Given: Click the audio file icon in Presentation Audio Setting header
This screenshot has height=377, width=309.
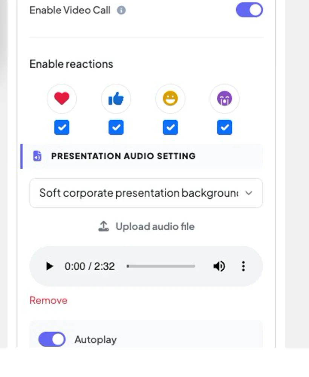Looking at the screenshot, I should 37,156.
